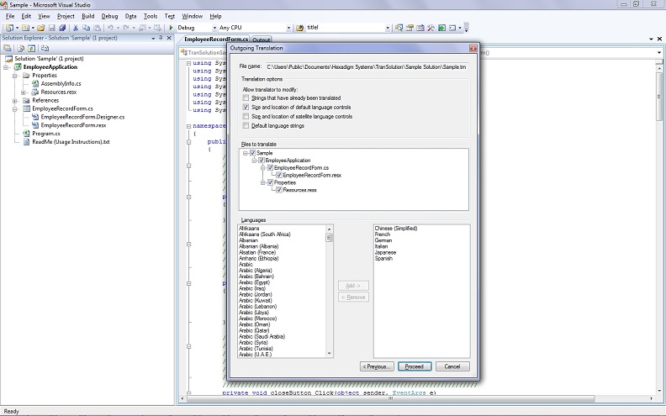Uncheck the Properties checkbox in files tree
666x416 pixels.
tap(270, 182)
